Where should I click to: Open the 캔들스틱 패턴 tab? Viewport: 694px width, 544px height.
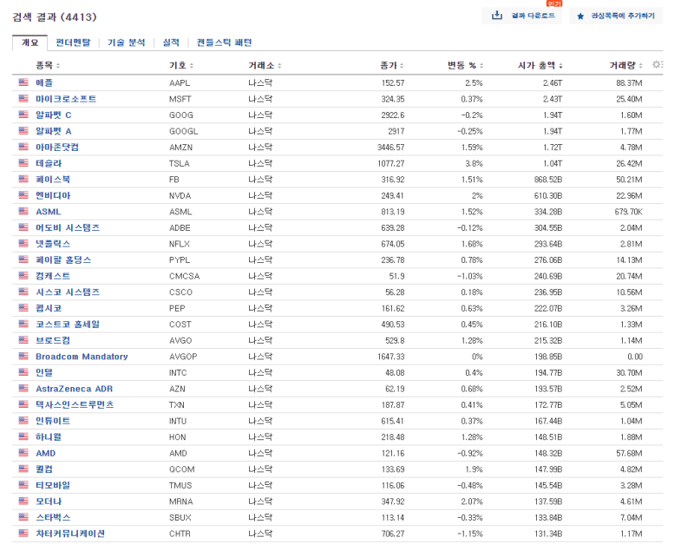(225, 43)
